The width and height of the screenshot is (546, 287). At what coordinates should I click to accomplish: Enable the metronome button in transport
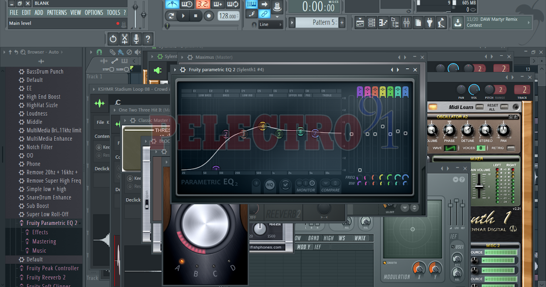coord(172,4)
